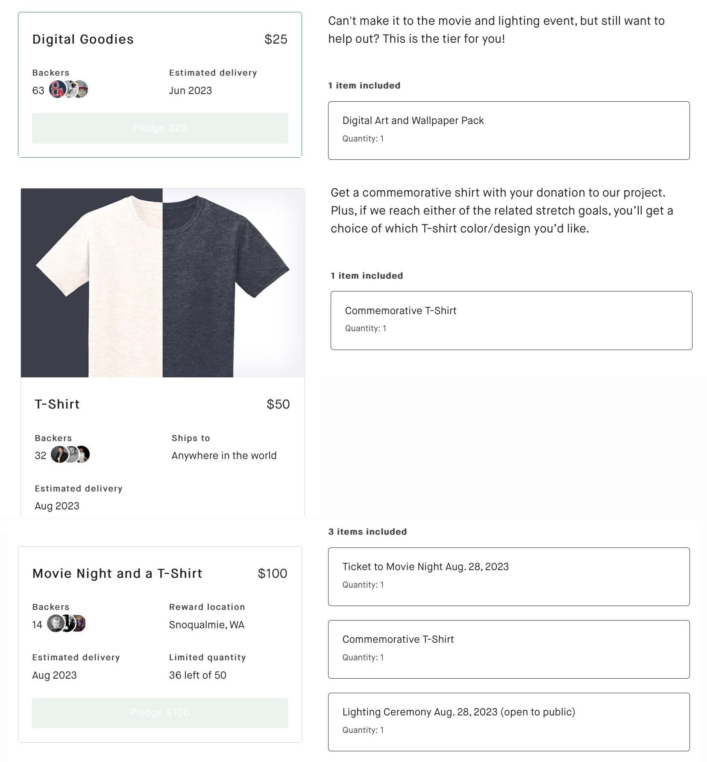Click first backer avatar on T-Shirt tier
This screenshot has width=707, height=762.
coord(59,454)
